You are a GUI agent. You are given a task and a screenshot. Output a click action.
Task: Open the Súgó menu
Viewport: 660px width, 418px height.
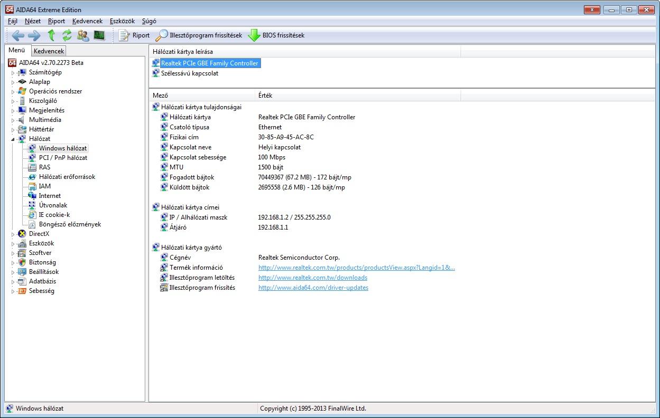149,21
